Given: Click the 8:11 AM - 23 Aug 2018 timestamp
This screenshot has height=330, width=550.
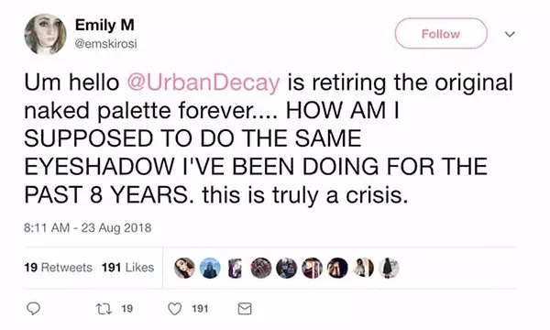Looking at the screenshot, I should [x=88, y=228].
